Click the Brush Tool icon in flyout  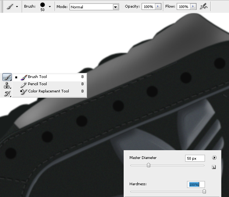click(24, 78)
